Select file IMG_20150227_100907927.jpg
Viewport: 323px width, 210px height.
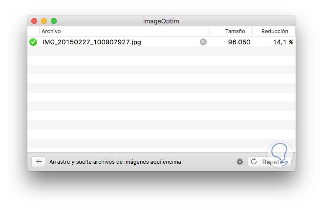tap(92, 42)
